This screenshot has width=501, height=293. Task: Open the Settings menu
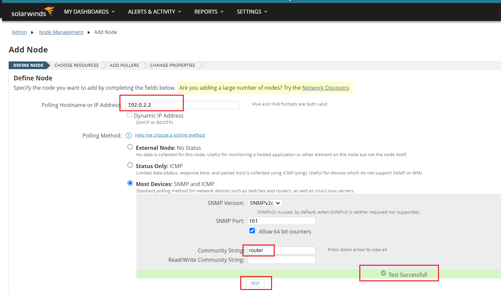point(251,12)
